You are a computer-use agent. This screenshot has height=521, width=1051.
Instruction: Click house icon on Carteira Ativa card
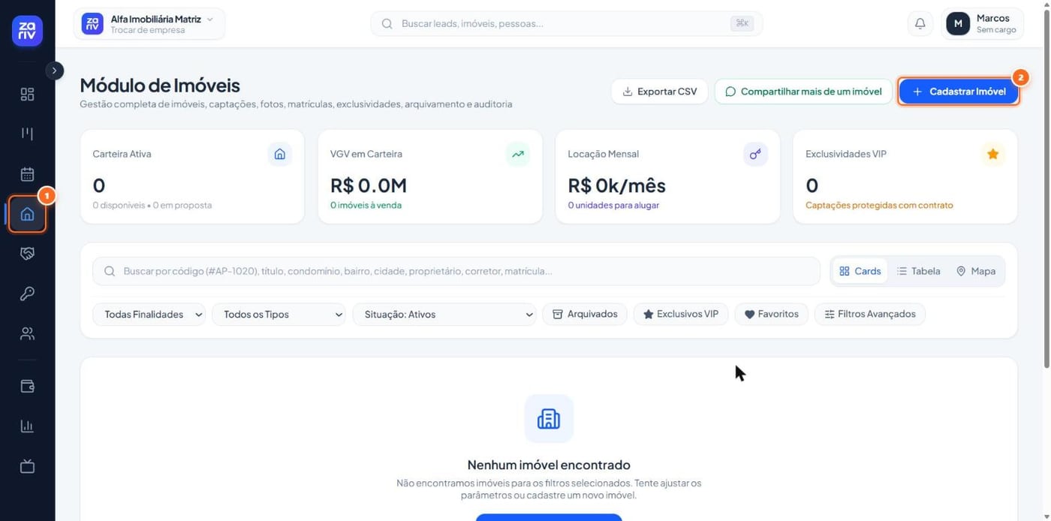tap(280, 154)
